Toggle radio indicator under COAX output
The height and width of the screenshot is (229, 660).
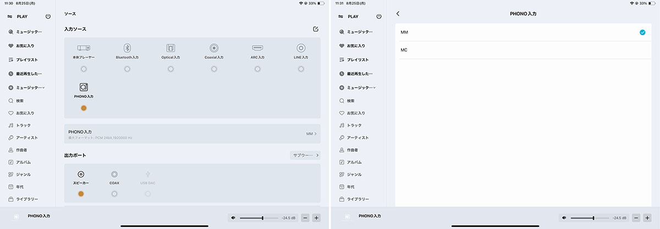pos(114,194)
